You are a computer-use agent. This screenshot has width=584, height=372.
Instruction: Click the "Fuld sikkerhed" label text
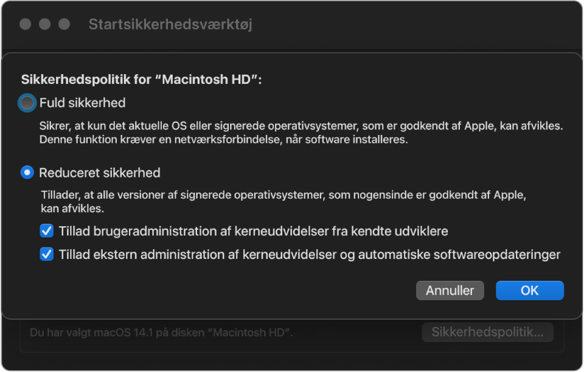[83, 103]
